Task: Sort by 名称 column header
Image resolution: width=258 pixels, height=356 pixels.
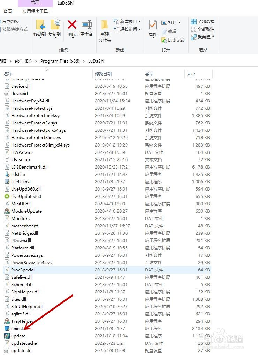Action: tap(8, 74)
